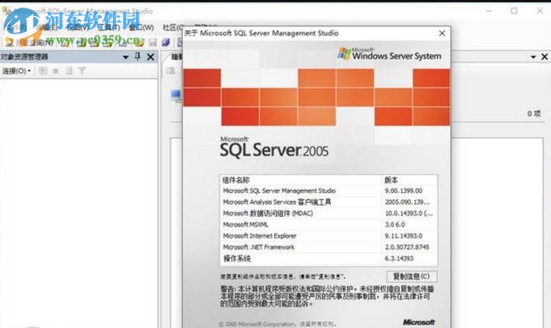Open the 窗口(W) menu
Screen dimensions: 551x328
pyautogui.click(x=142, y=27)
